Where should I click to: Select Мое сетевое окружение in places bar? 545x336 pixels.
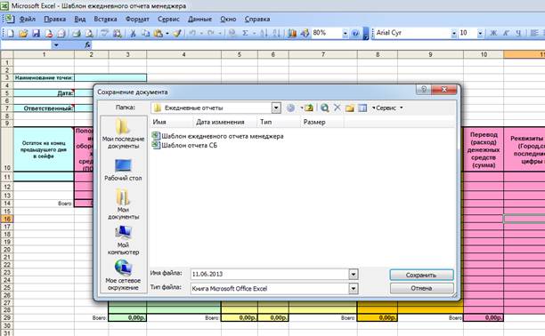point(123,276)
